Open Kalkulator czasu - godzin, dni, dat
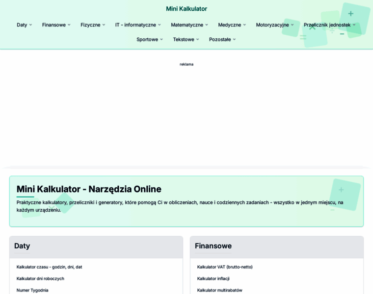 click(x=50, y=267)
